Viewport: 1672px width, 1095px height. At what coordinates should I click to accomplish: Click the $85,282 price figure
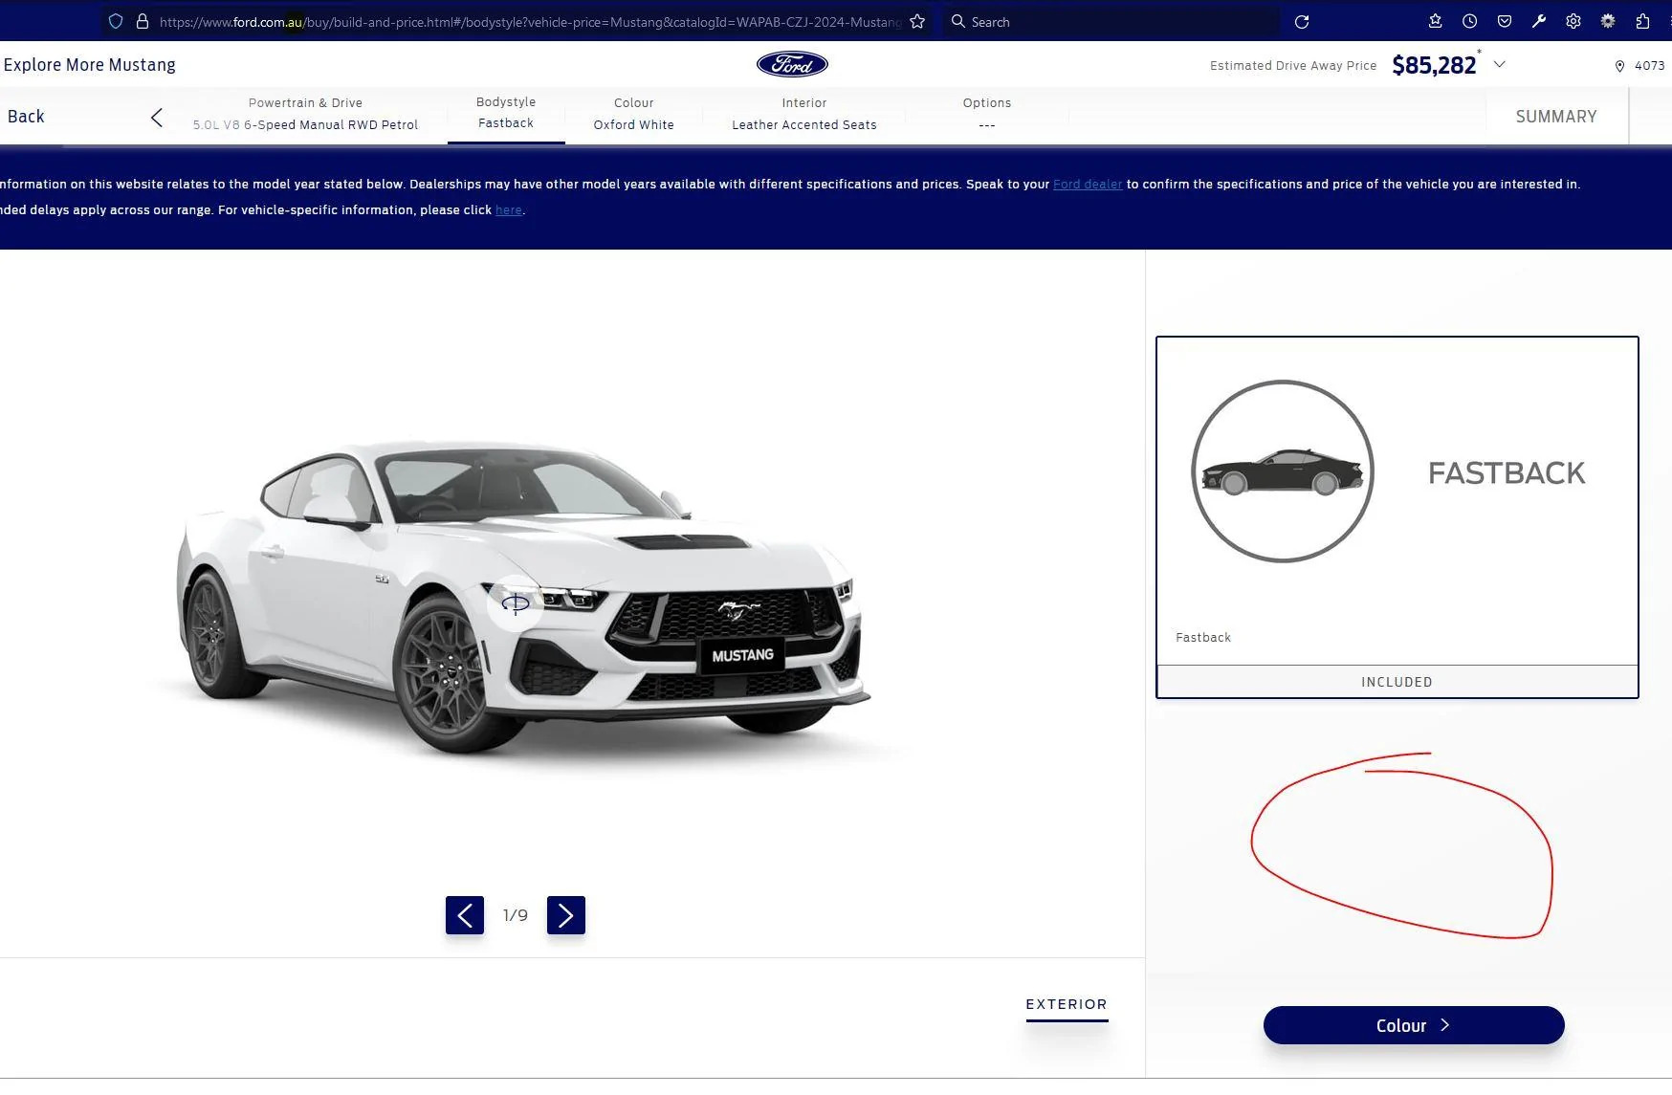click(1434, 65)
